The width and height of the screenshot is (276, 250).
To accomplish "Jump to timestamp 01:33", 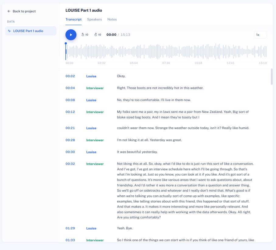I will [x=70, y=240].
